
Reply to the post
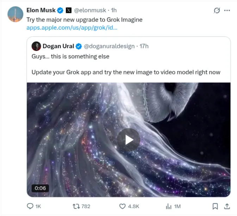pos(31,206)
